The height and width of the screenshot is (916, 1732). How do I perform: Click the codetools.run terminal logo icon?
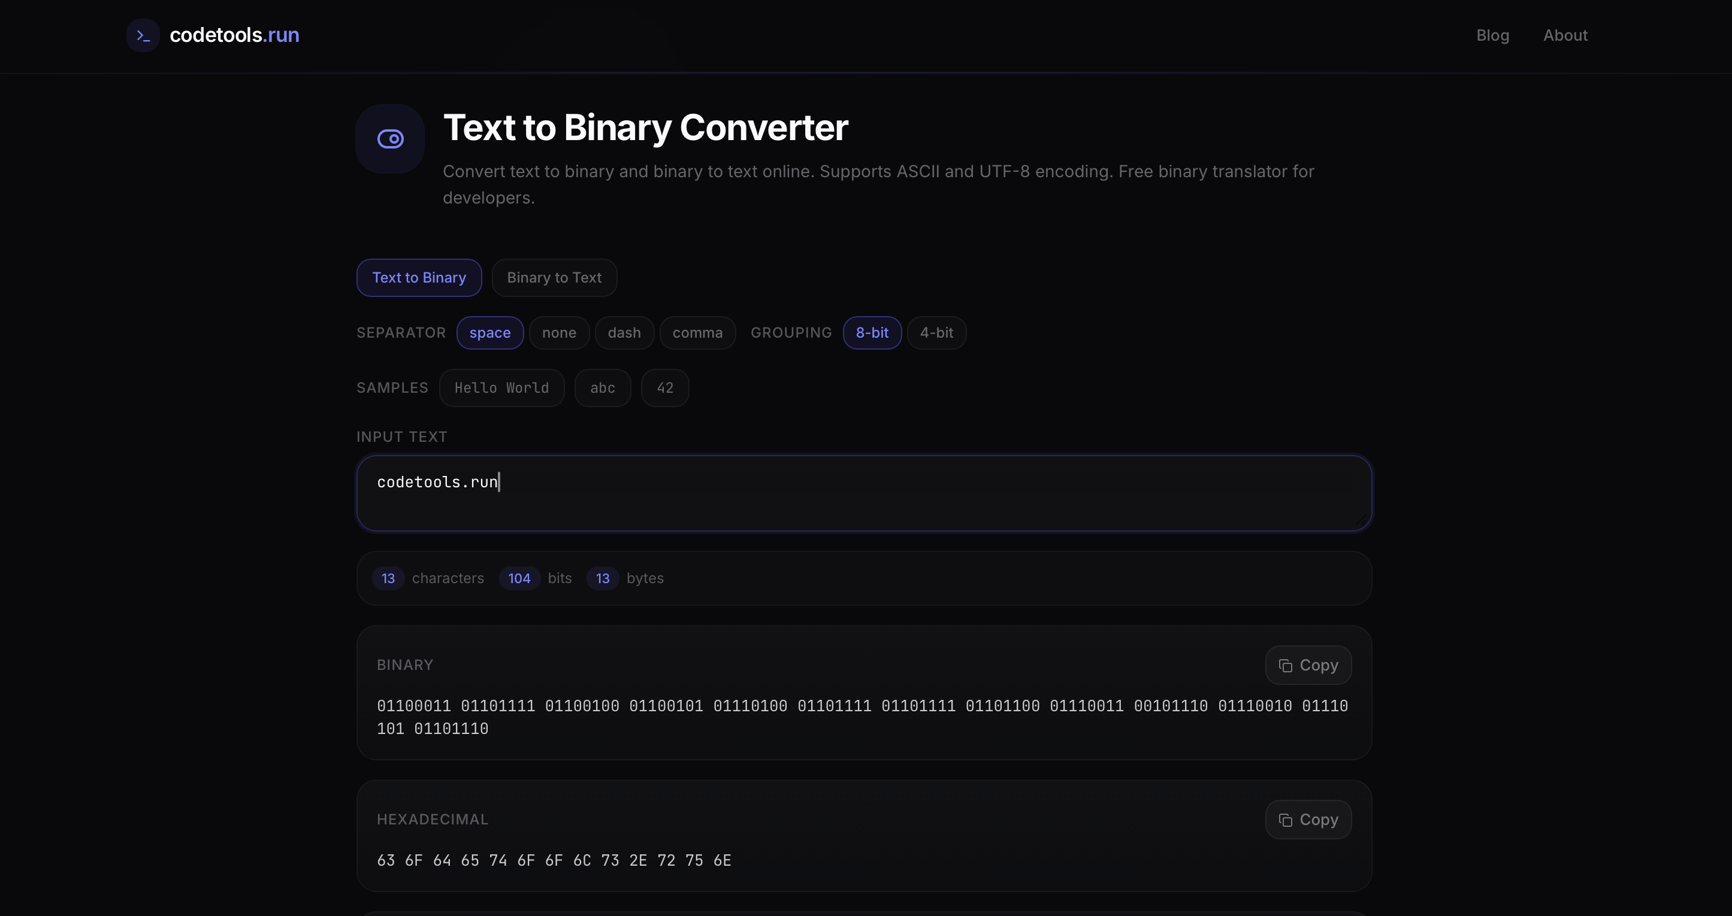pos(143,35)
